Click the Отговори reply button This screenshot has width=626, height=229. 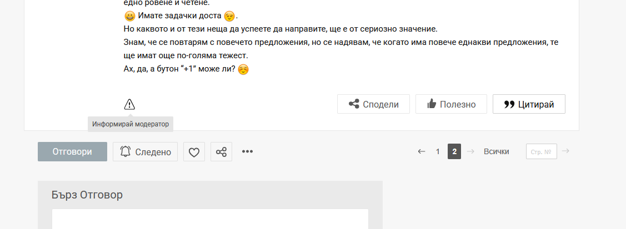(72, 152)
